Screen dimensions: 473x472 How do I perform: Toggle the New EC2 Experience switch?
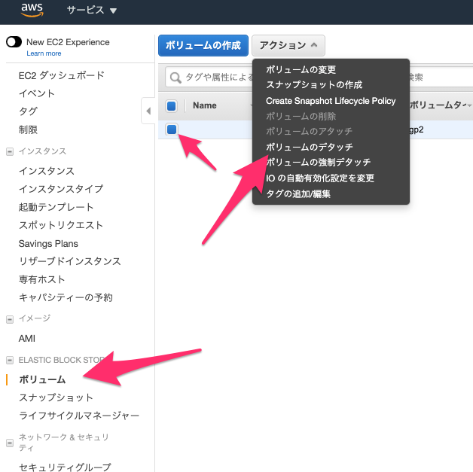14,42
